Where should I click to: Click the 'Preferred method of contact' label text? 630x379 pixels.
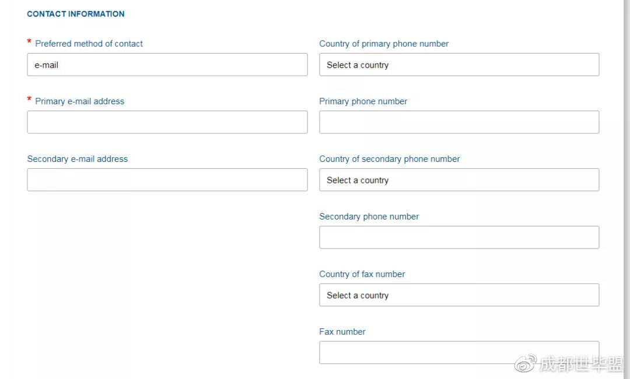[89, 44]
